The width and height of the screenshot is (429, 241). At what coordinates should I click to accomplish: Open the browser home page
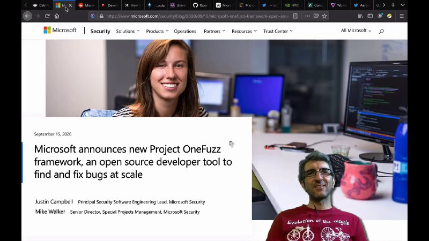click(x=57, y=16)
